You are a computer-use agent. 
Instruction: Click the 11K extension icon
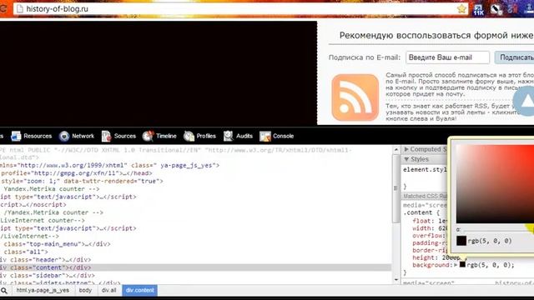click(478, 9)
